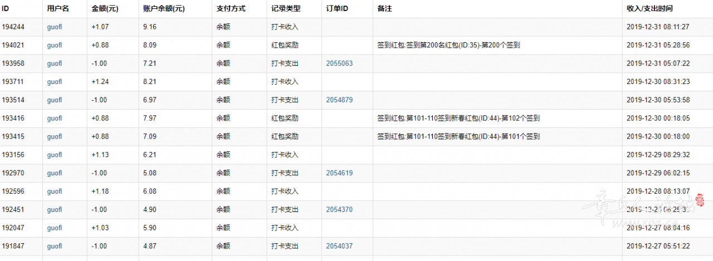Click guofl link in row 192596
This screenshot has height=261, width=713.
click(x=55, y=191)
